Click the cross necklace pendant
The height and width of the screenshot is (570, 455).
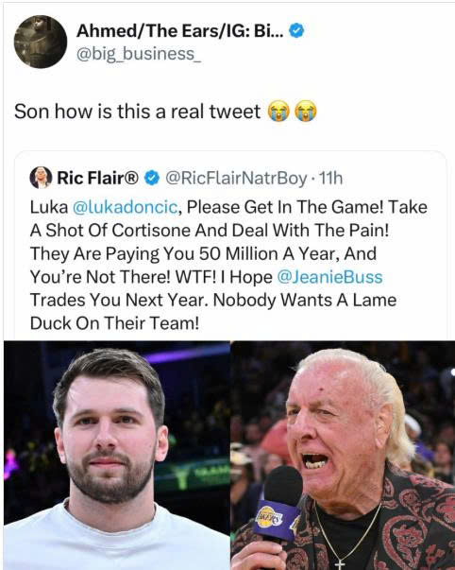(x=339, y=563)
